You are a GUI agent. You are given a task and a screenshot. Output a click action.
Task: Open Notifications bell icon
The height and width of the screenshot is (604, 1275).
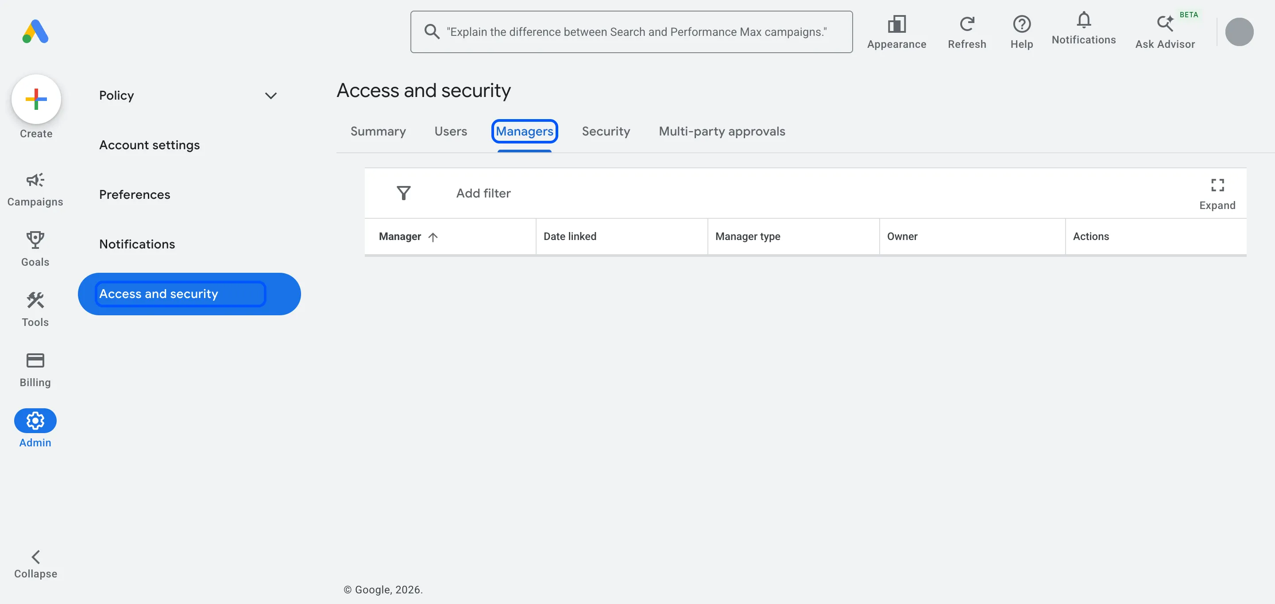(x=1083, y=20)
